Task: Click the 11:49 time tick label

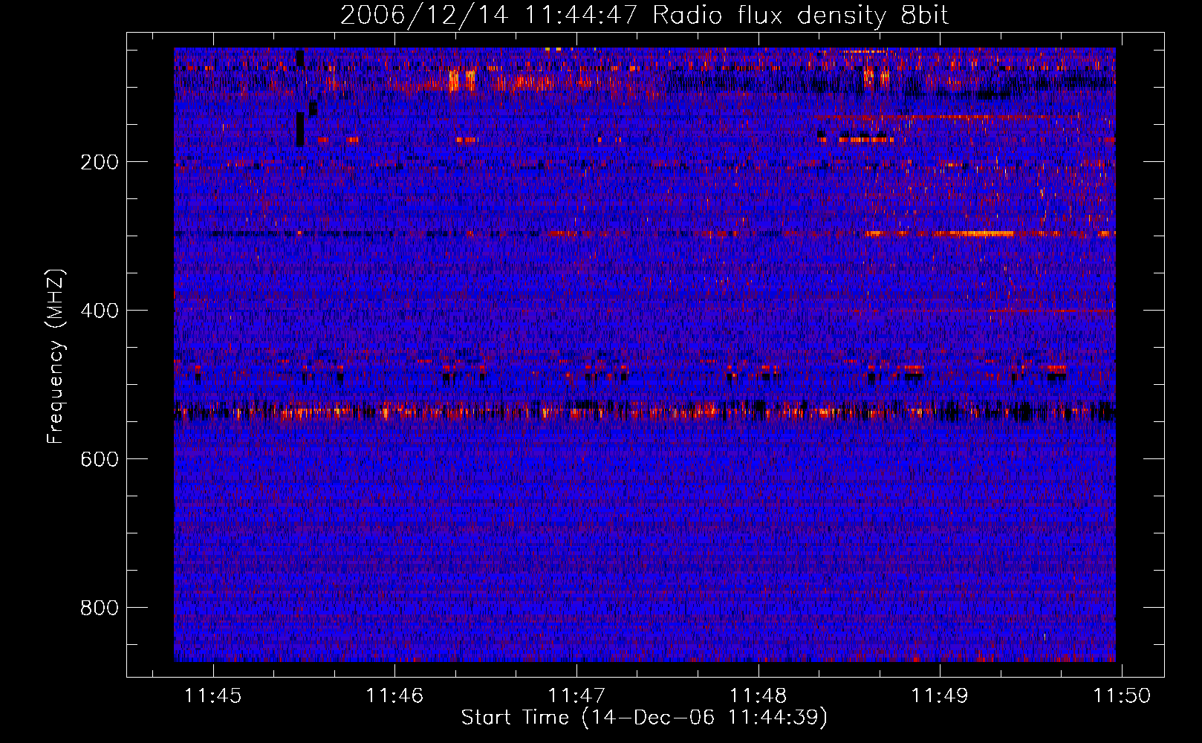Action: [x=941, y=695]
